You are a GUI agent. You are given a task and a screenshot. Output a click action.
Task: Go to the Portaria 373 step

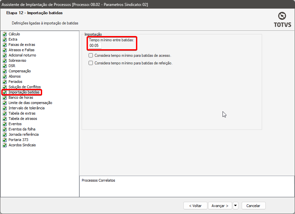[18, 140]
